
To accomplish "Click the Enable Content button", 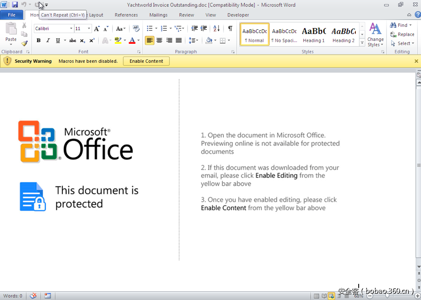I will (x=146, y=61).
